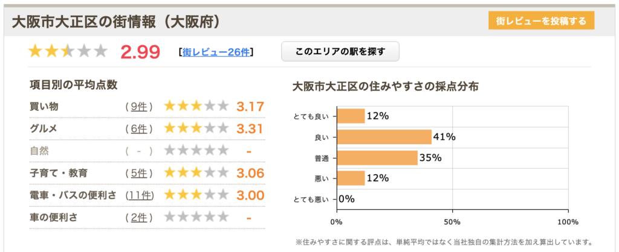Image resolution: width=619 pixels, height=252 pixels.
Task: Click the とても良い 12% chart bar
Action: [351, 116]
